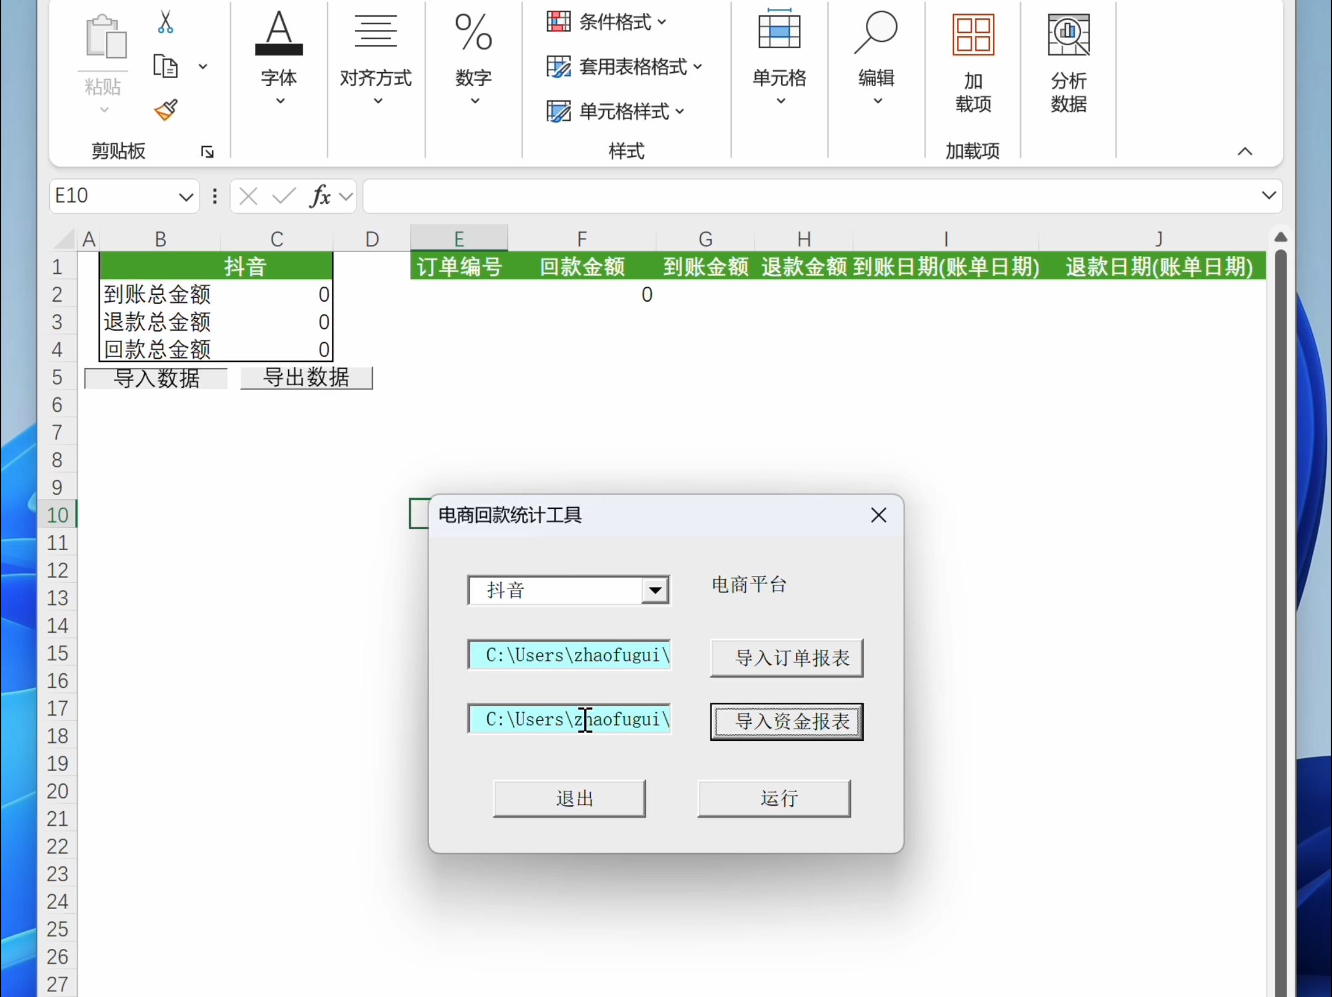The image size is (1332, 997).
Task: Click the formula bar three-dot handle
Action: [215, 197]
